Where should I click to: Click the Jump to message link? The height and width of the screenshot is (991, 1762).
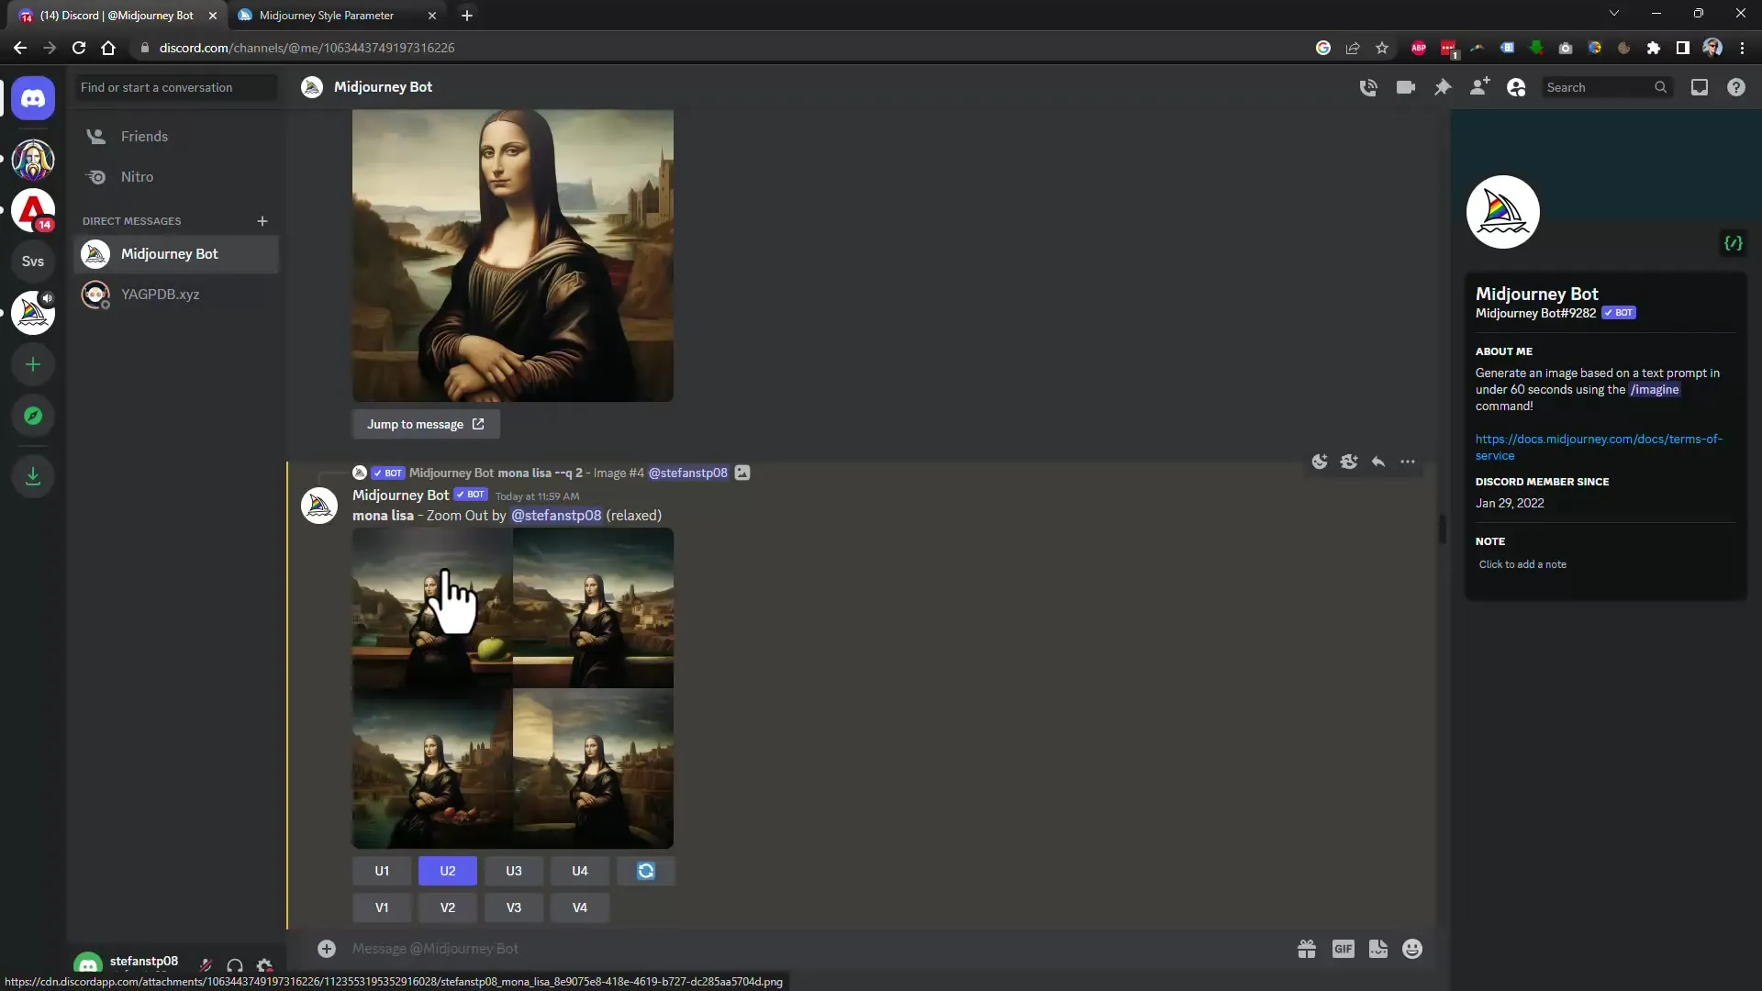[426, 424]
